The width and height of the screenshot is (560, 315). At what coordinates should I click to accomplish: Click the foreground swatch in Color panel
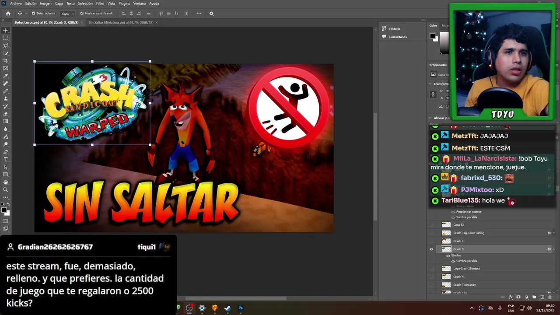coord(432,36)
